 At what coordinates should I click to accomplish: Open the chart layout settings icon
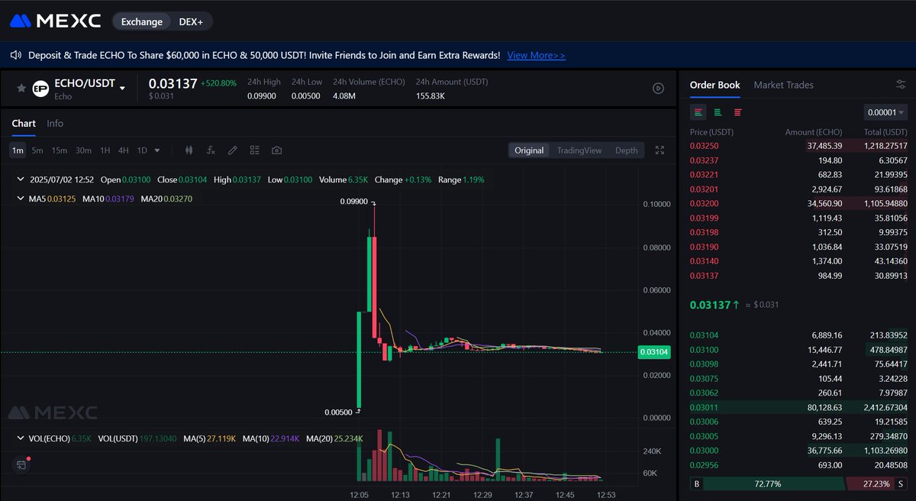point(255,150)
